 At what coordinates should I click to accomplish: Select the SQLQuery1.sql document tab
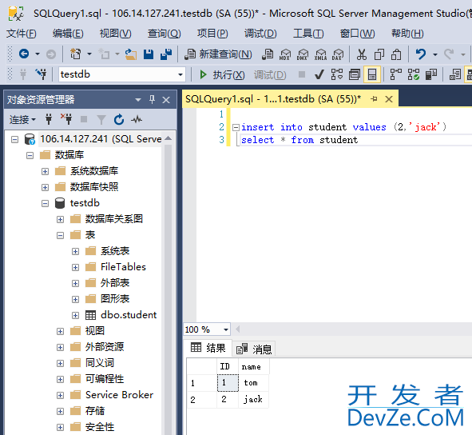pyautogui.click(x=273, y=99)
